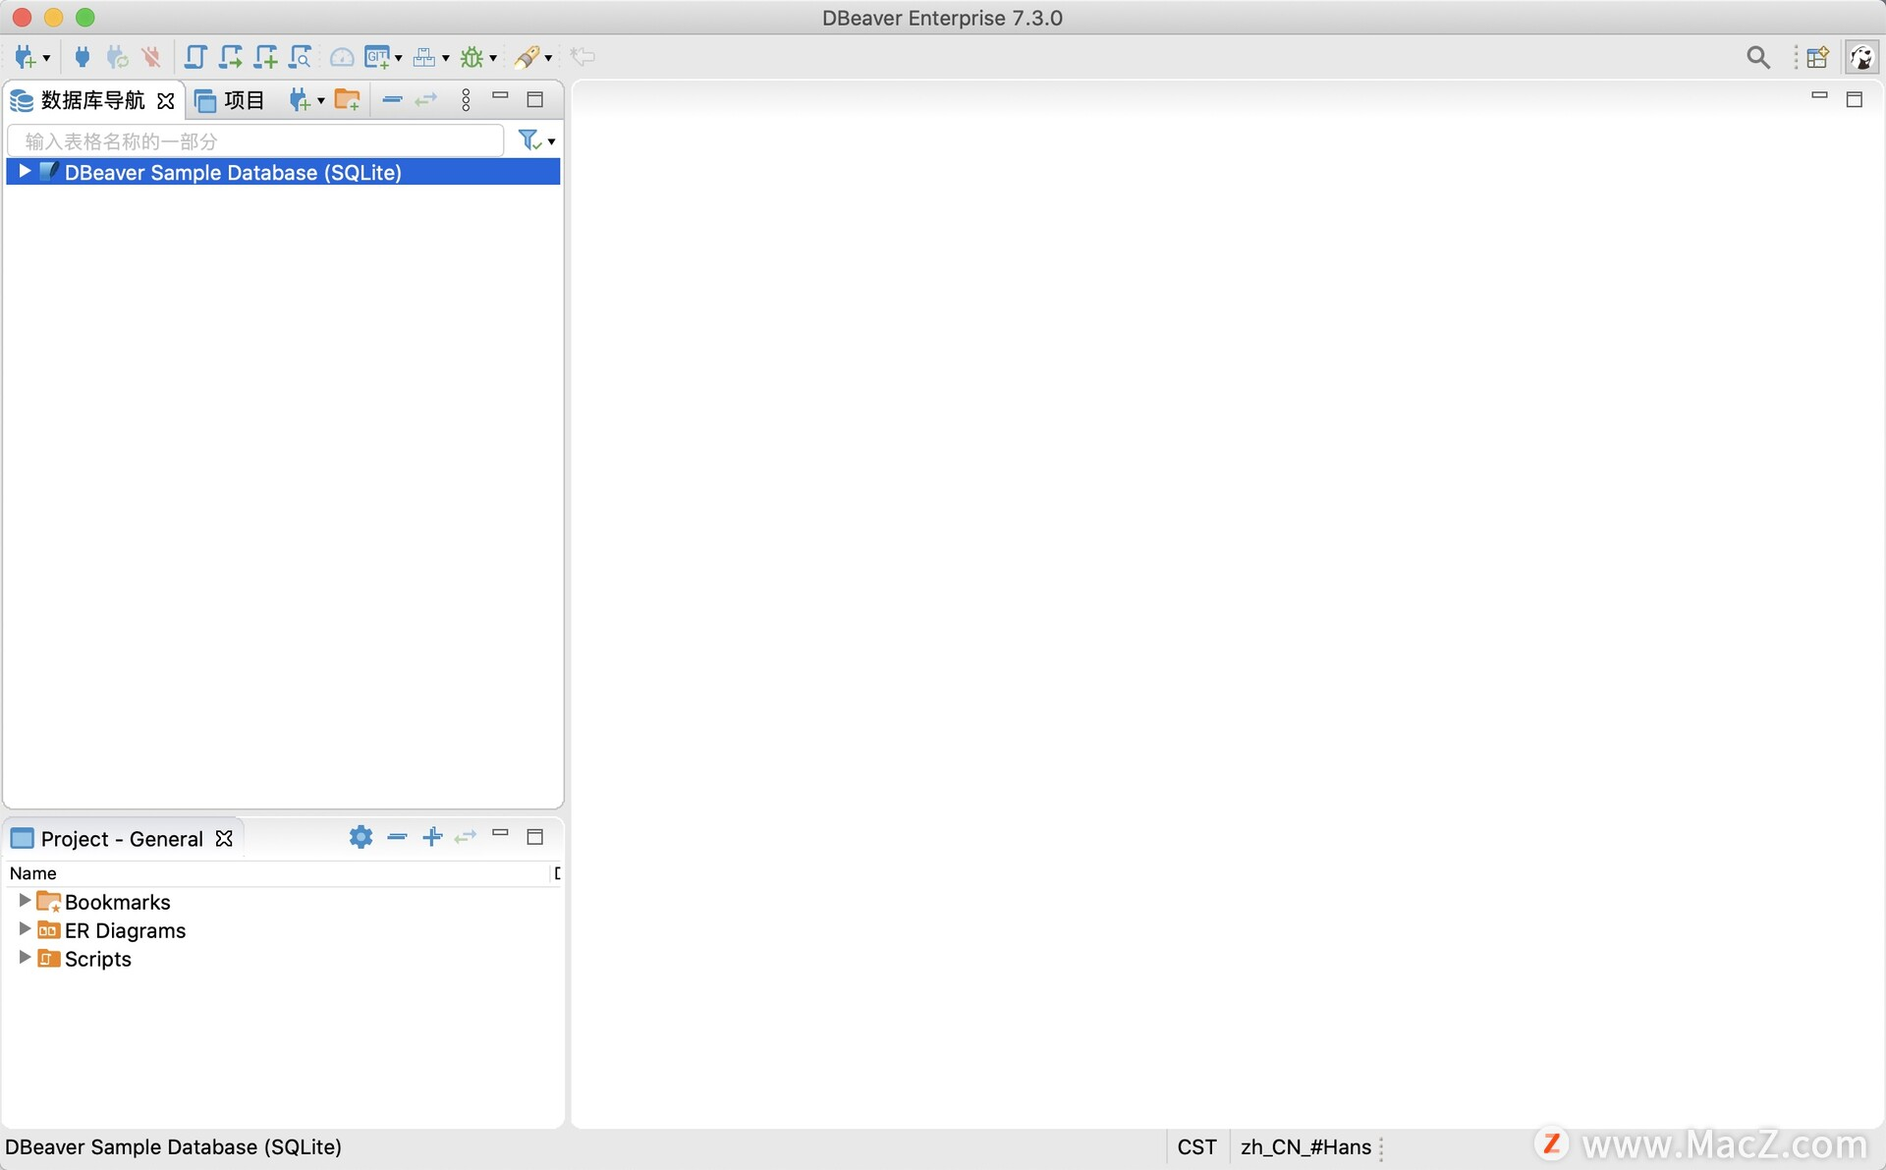Select the 数据库导航 tab

(x=91, y=100)
